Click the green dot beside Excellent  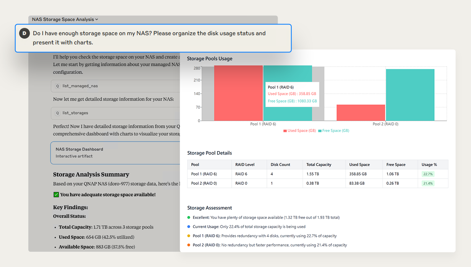pos(189,218)
